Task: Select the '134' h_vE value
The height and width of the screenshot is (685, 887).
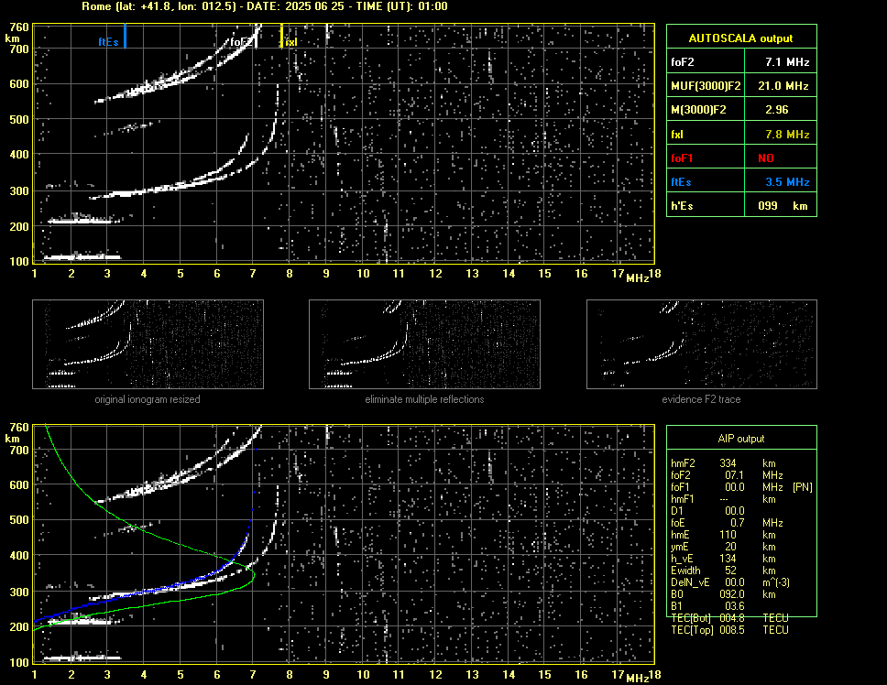Action: [728, 559]
